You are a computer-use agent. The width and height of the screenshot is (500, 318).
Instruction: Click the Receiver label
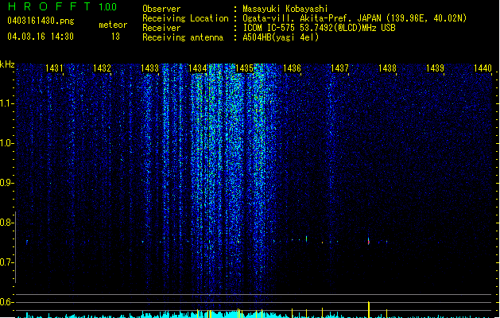pyautogui.click(x=161, y=28)
